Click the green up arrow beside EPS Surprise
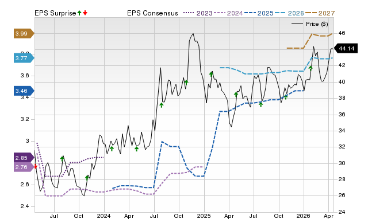Image resolution: width=368 pixels, height=219 pixels. tap(79, 13)
